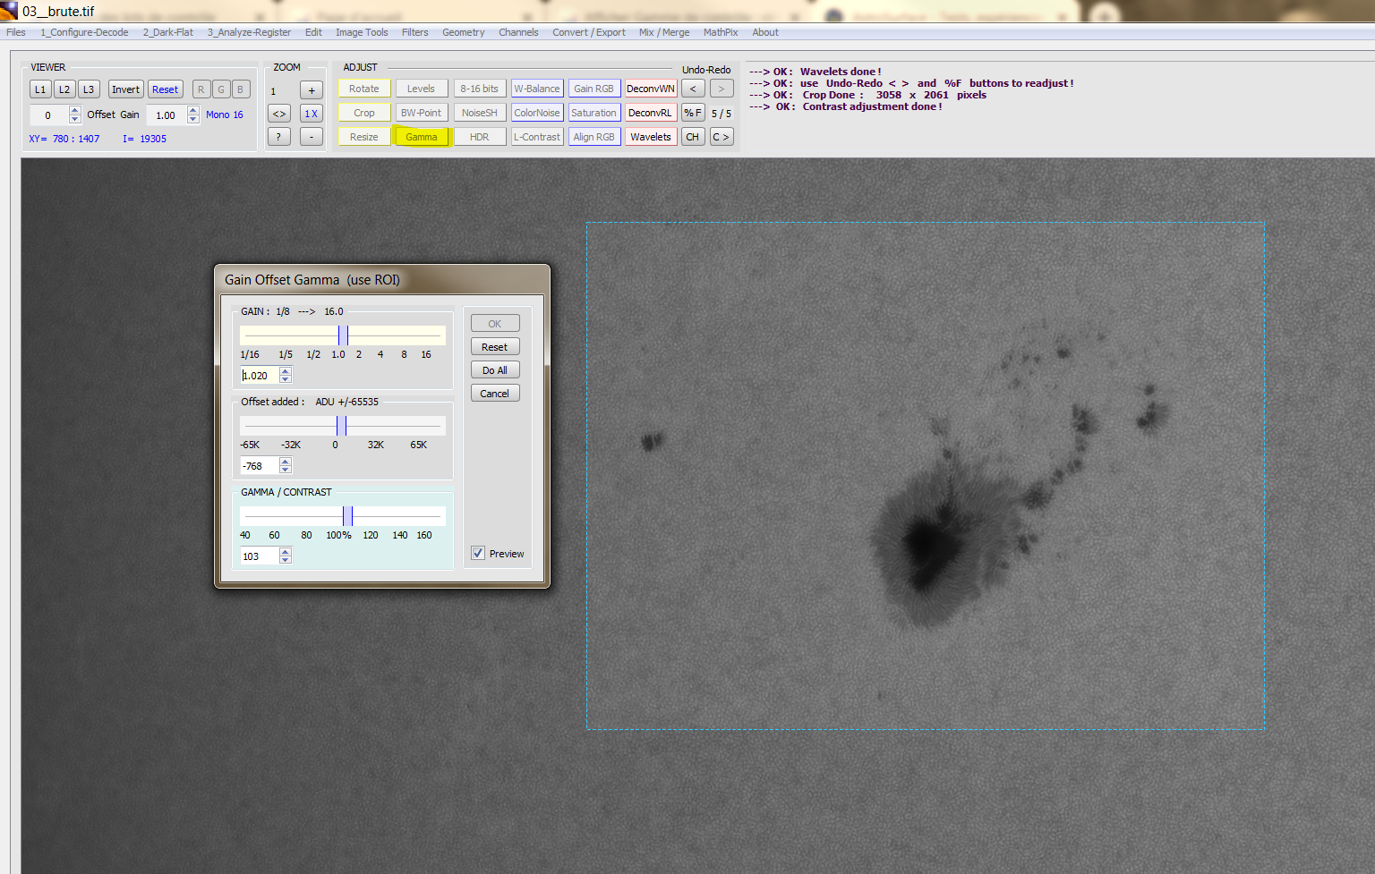This screenshot has height=874, width=1375.
Task: Click the Align RGB button
Action: tap(594, 137)
